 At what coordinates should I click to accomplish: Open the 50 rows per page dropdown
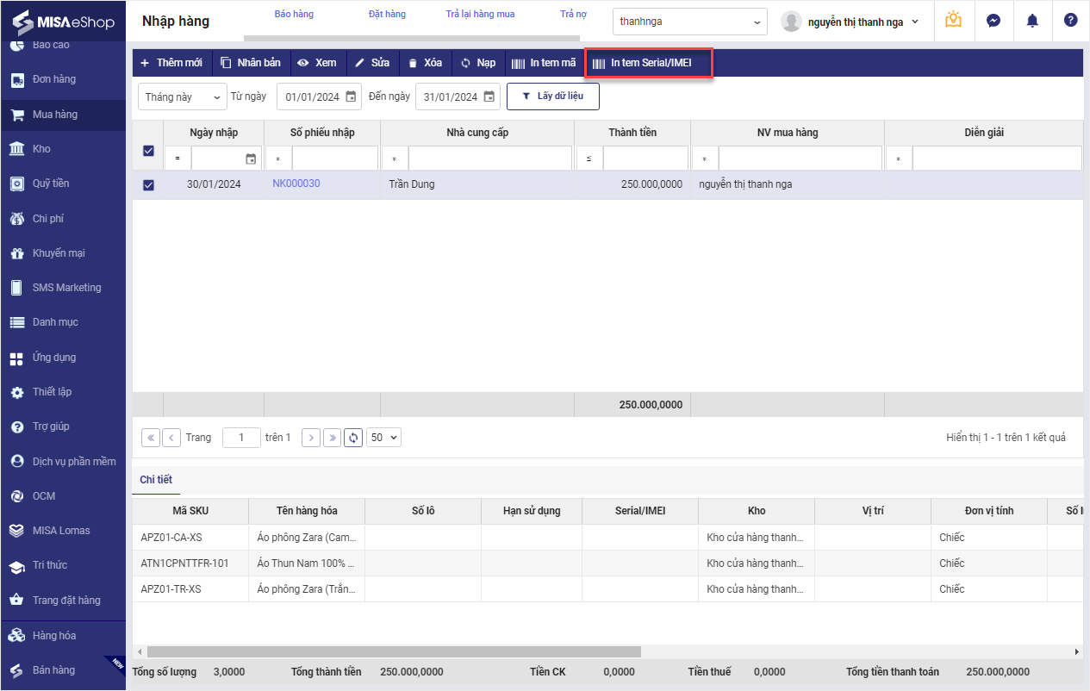[383, 438]
